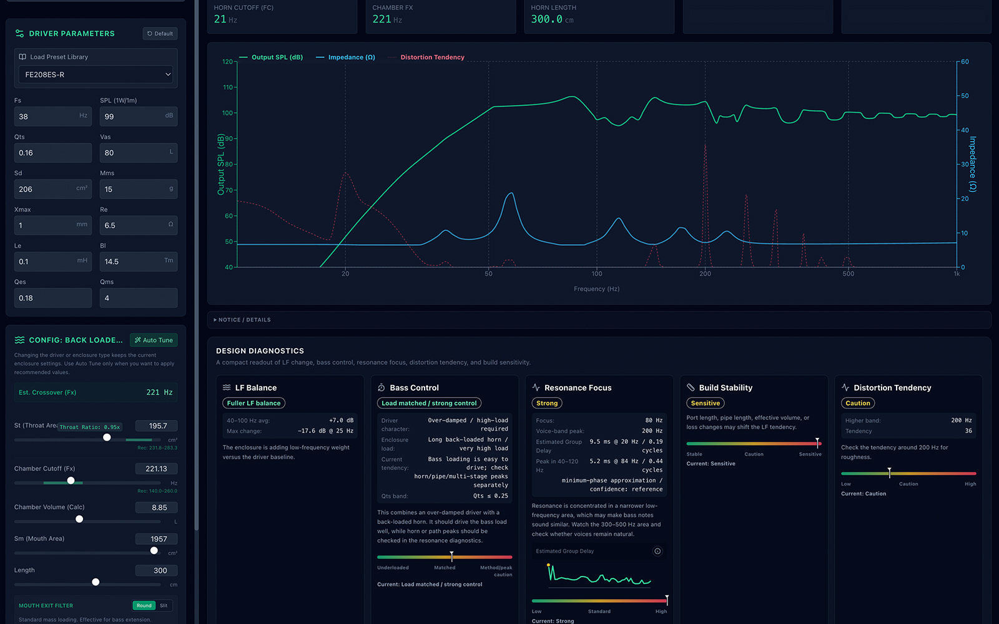The image size is (999, 624).
Task: Focus the Bl input field
Action: [139, 261]
